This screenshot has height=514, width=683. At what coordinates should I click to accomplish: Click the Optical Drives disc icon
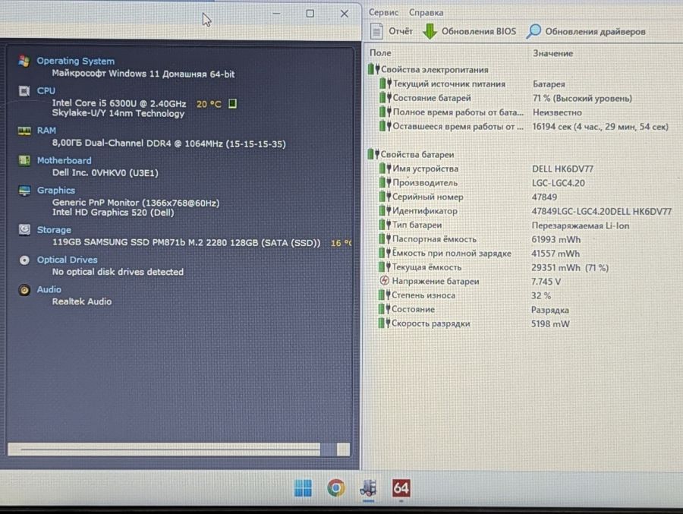pos(24,260)
